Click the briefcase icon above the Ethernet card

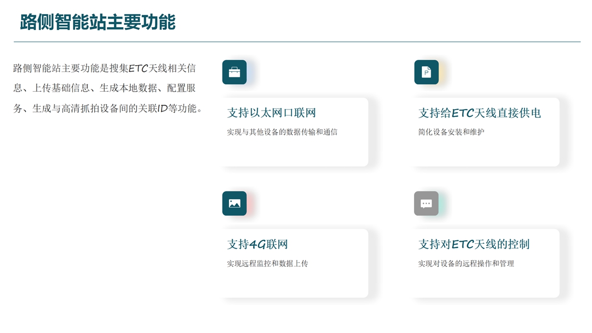pos(234,73)
